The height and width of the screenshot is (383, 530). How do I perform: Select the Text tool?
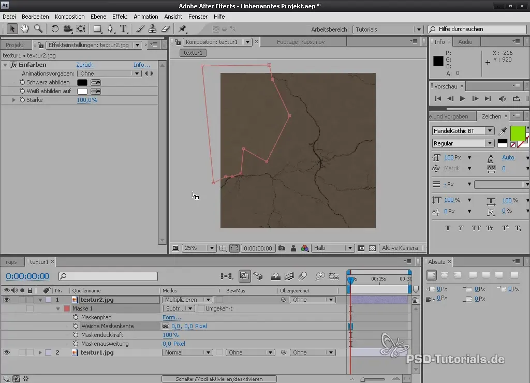(123, 29)
